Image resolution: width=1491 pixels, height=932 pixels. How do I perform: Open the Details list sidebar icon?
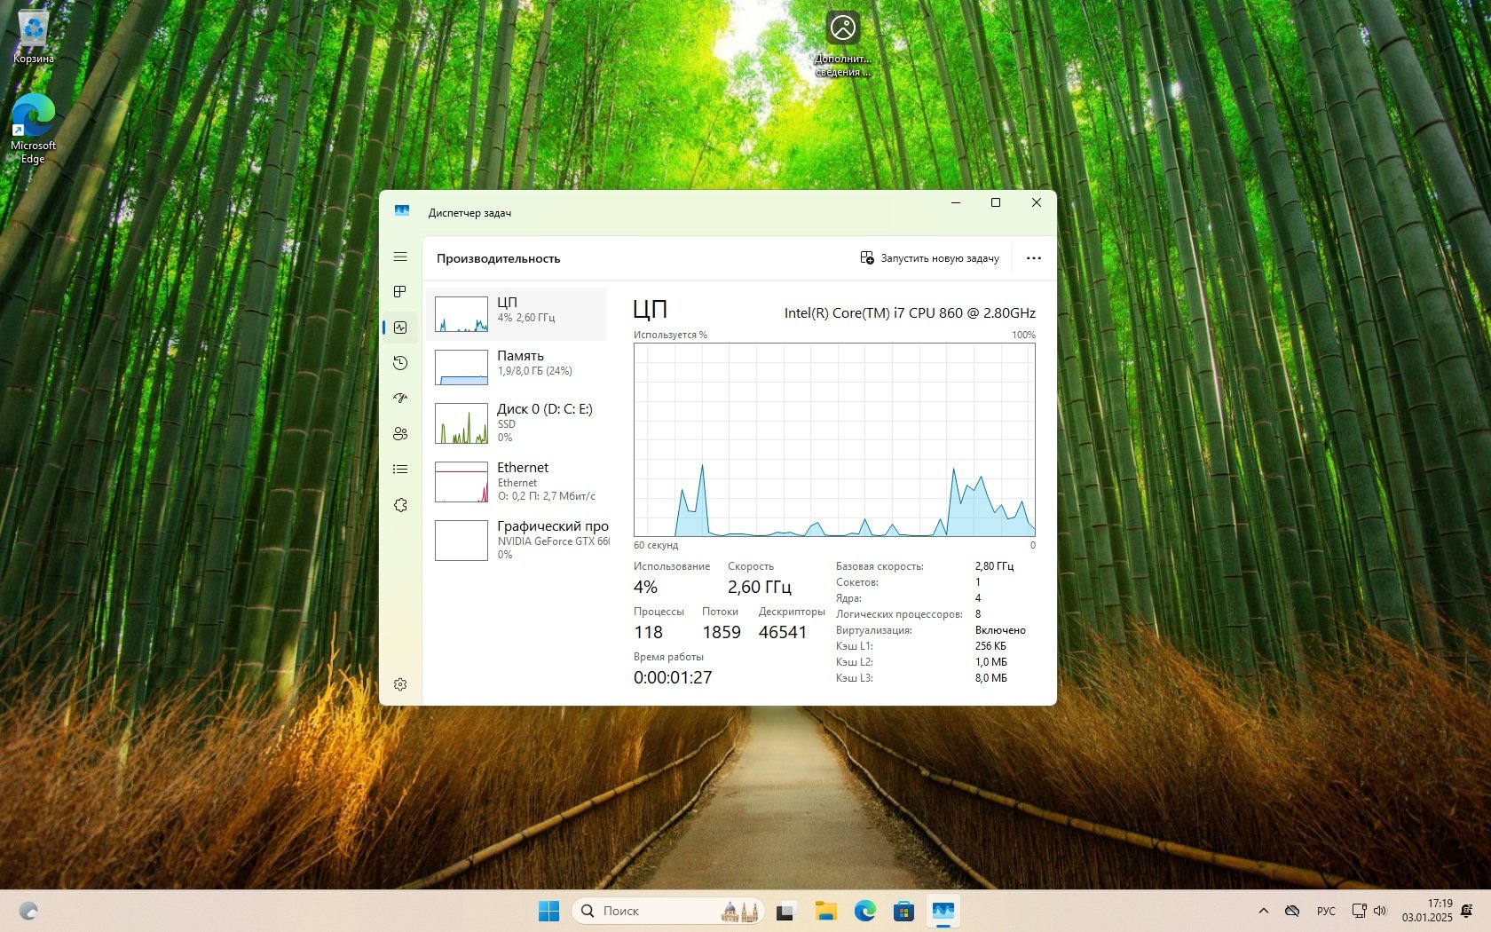(x=400, y=470)
